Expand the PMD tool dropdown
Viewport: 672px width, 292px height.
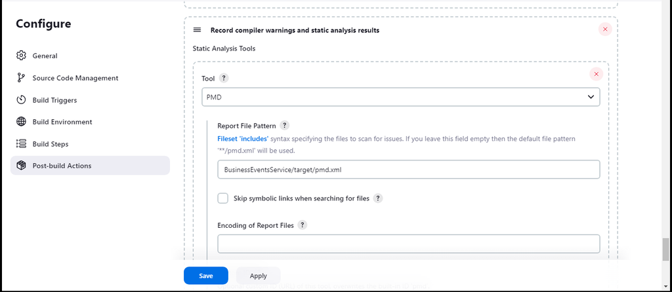(x=400, y=98)
